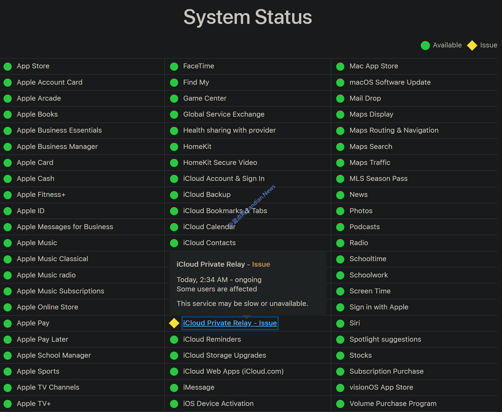
Task: Select the Apple Business Manager entry
Action: (57, 147)
